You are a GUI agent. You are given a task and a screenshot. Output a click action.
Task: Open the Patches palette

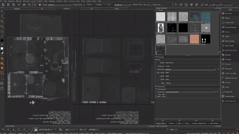[229, 64]
